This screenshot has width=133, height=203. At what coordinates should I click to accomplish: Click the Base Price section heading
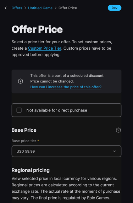[24, 130]
